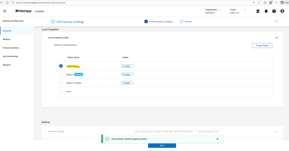Bookmark this page with star icon
The width and height of the screenshot is (289, 151).
point(258,3)
